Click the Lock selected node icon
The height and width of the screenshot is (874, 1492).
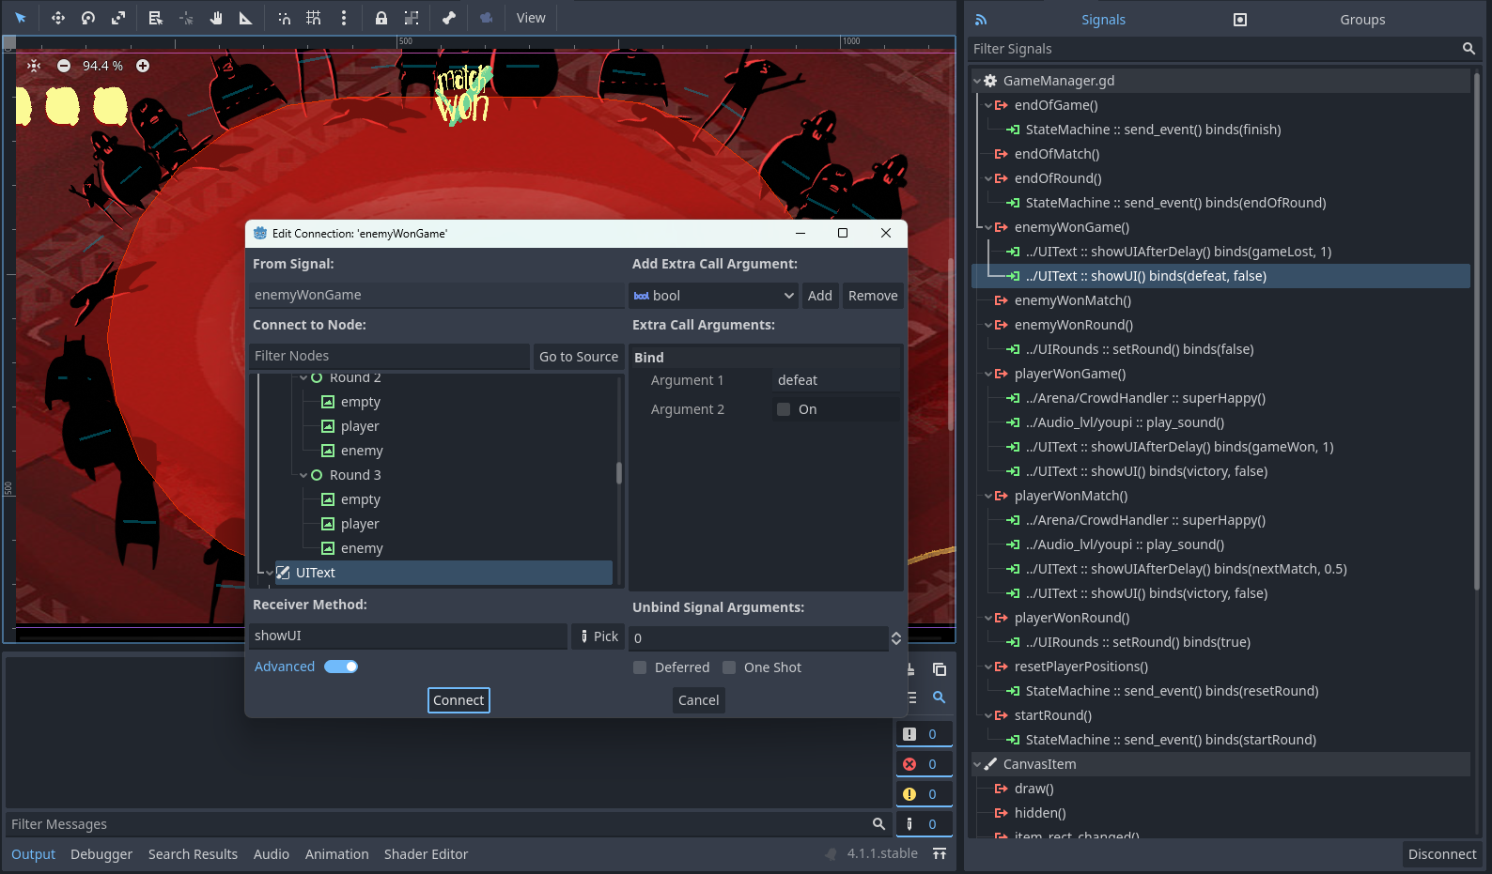pyautogui.click(x=381, y=18)
